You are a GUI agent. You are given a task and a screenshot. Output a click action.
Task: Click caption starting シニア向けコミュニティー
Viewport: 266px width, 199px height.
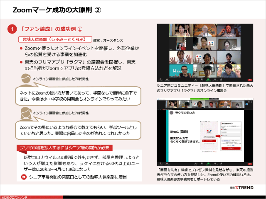coord(205,88)
